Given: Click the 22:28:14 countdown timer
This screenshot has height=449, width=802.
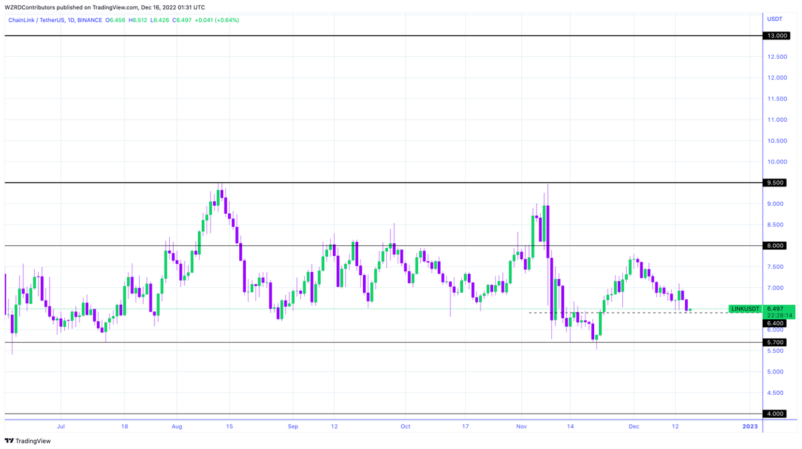Looking at the screenshot, I should [779, 315].
